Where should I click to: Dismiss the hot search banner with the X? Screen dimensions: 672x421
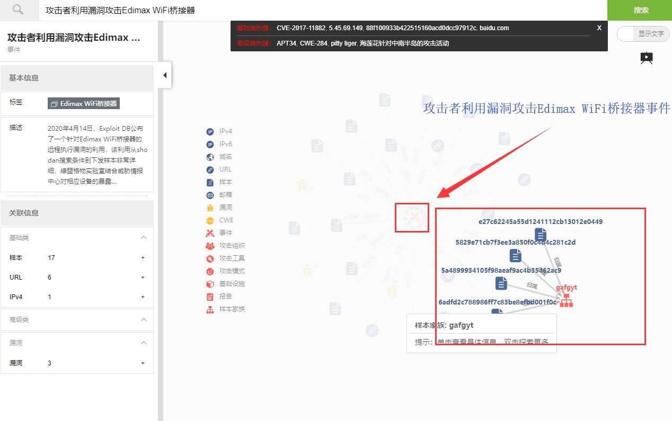point(599,28)
